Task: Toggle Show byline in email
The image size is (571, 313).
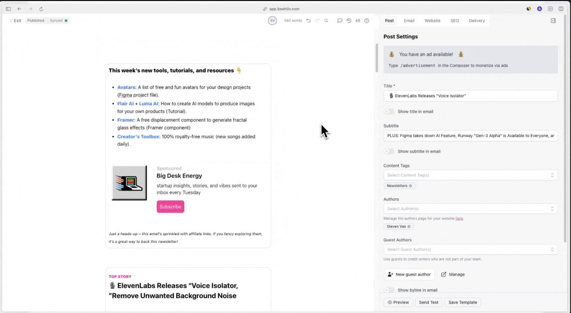Action: pos(389,290)
